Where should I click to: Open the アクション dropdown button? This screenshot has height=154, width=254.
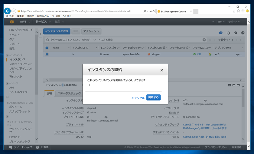coord(91,31)
